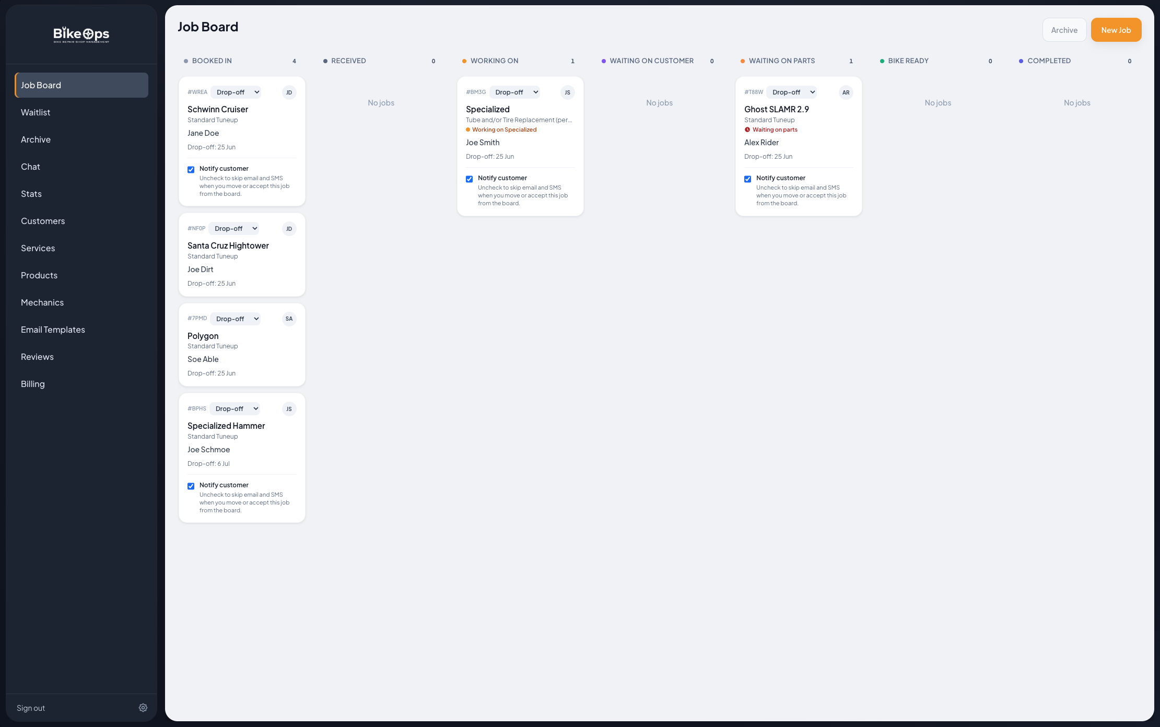The height and width of the screenshot is (727, 1160).
Task: Click customer name Alex Rider
Action: point(761,143)
